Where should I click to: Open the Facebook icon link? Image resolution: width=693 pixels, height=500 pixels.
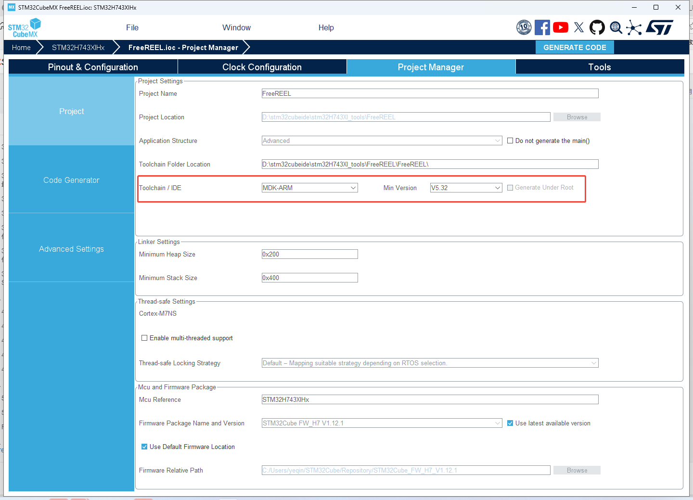[x=542, y=27]
